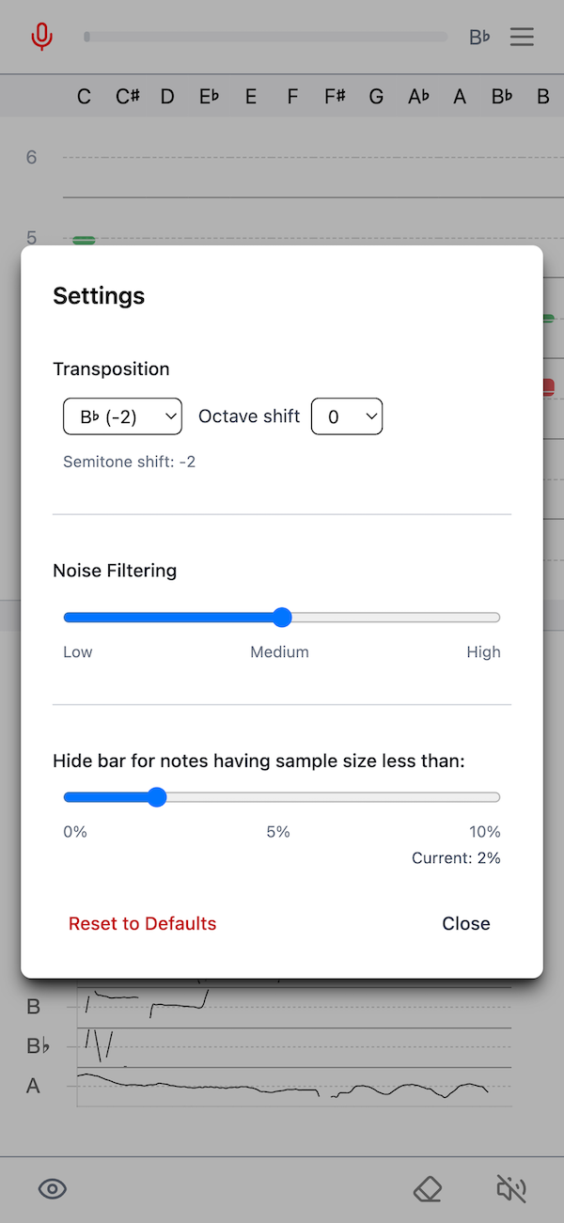Click Reset to Defaults
564x1223 pixels.
[142, 923]
